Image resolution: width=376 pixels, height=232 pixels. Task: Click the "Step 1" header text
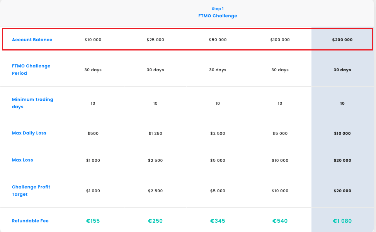click(x=218, y=9)
